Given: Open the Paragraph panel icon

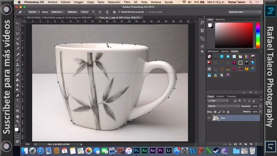Looking at the screenshot, I should [x=202, y=52].
